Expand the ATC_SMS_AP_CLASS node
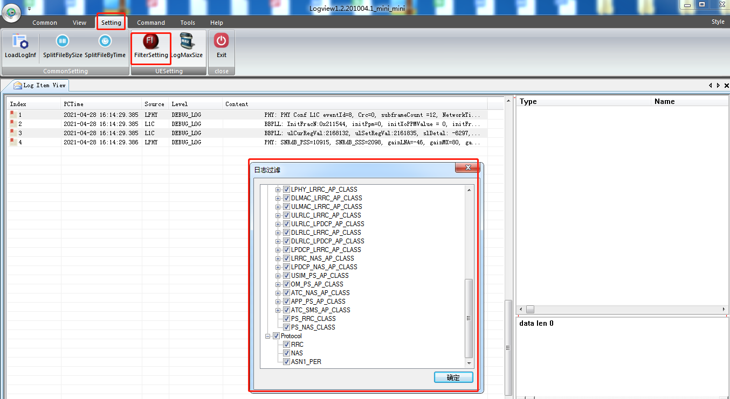This screenshot has height=399, width=730. tap(278, 310)
